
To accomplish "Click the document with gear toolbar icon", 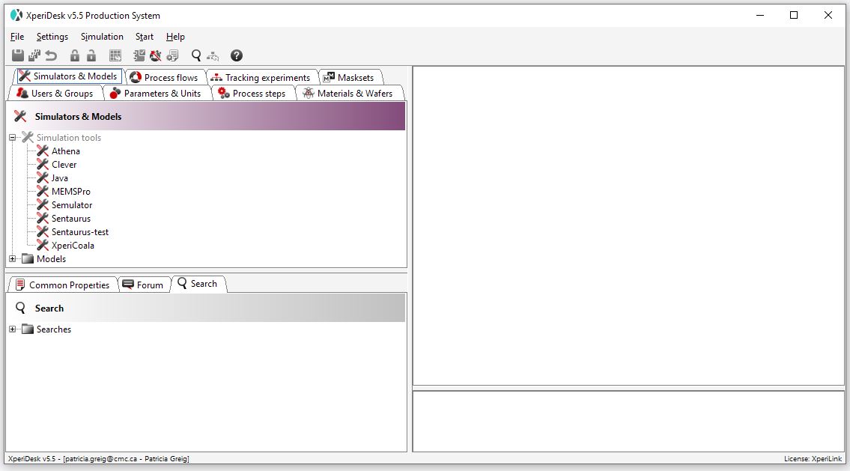I will 172,55.
